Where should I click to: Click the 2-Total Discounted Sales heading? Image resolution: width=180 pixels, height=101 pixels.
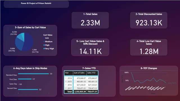click(149, 14)
